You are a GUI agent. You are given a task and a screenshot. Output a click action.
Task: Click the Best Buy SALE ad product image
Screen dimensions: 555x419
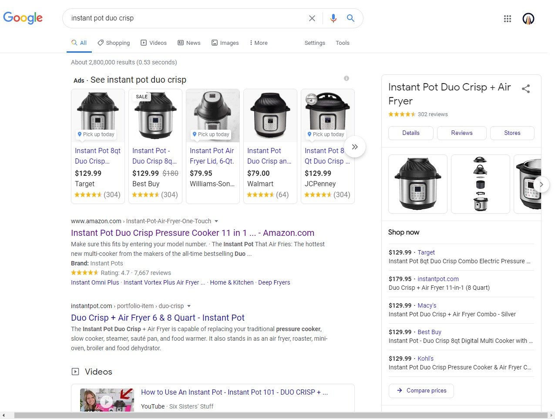point(155,116)
